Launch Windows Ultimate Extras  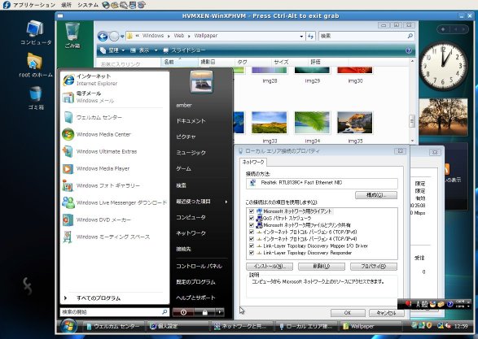[114, 151]
